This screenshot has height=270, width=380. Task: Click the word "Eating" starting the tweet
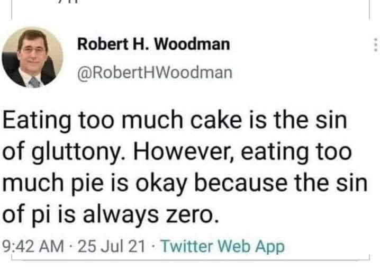(35, 121)
